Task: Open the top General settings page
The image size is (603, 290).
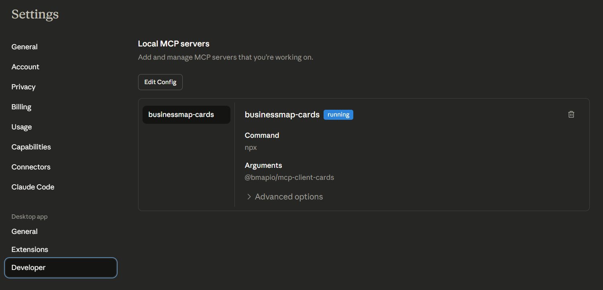Action: pyautogui.click(x=24, y=47)
